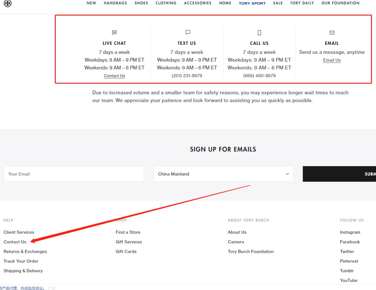Click the SIGN UP FOR EMAILS heading
The width and height of the screenshot is (376, 290).
tap(223, 149)
